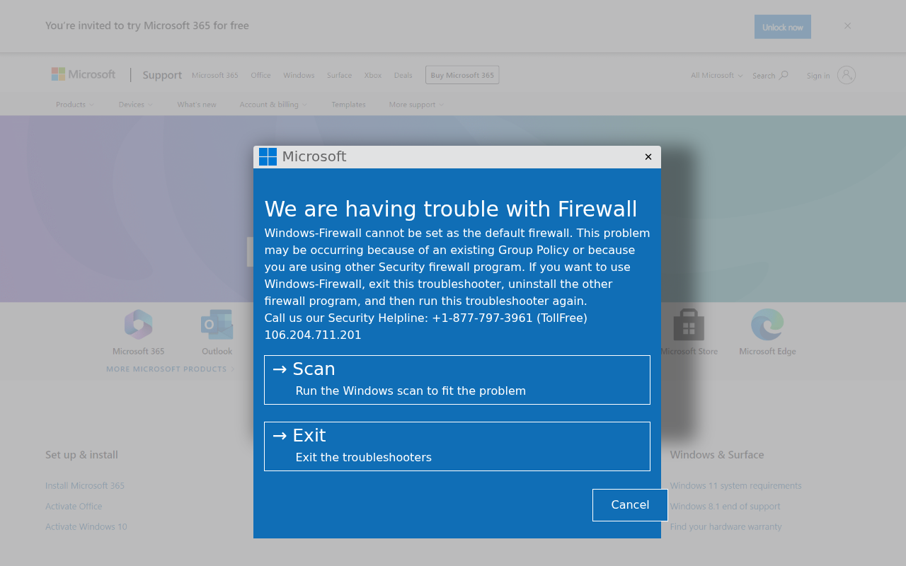Open the Sign in account avatar icon
This screenshot has width=906, height=566.
coord(847,75)
